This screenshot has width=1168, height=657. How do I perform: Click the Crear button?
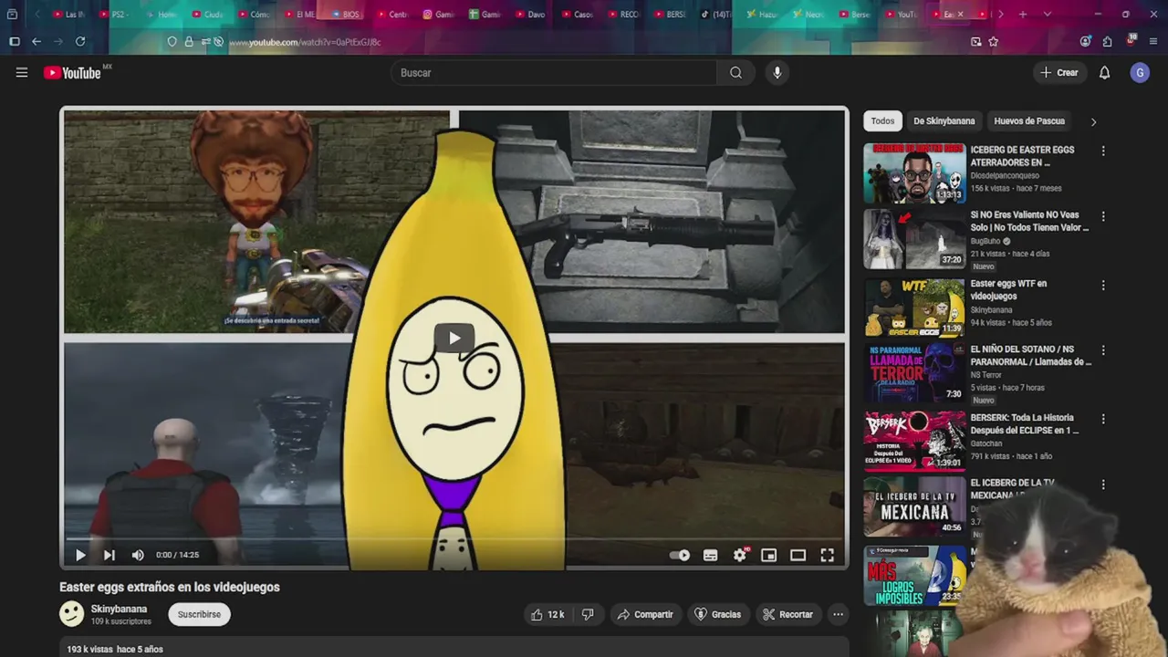tap(1059, 73)
